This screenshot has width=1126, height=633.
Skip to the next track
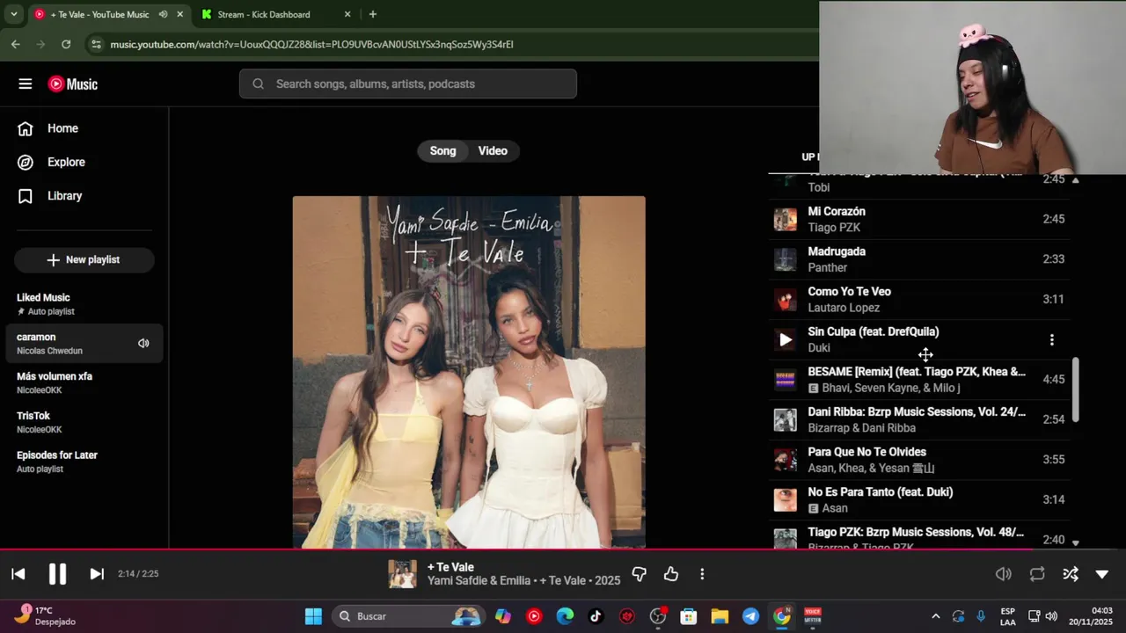(97, 574)
